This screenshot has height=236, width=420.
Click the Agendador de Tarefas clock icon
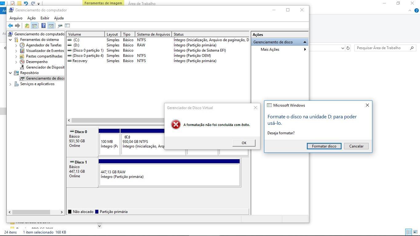[x=22, y=45]
